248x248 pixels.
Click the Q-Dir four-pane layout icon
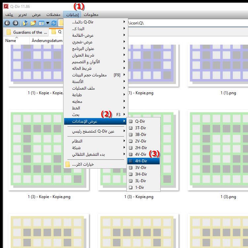point(131,121)
